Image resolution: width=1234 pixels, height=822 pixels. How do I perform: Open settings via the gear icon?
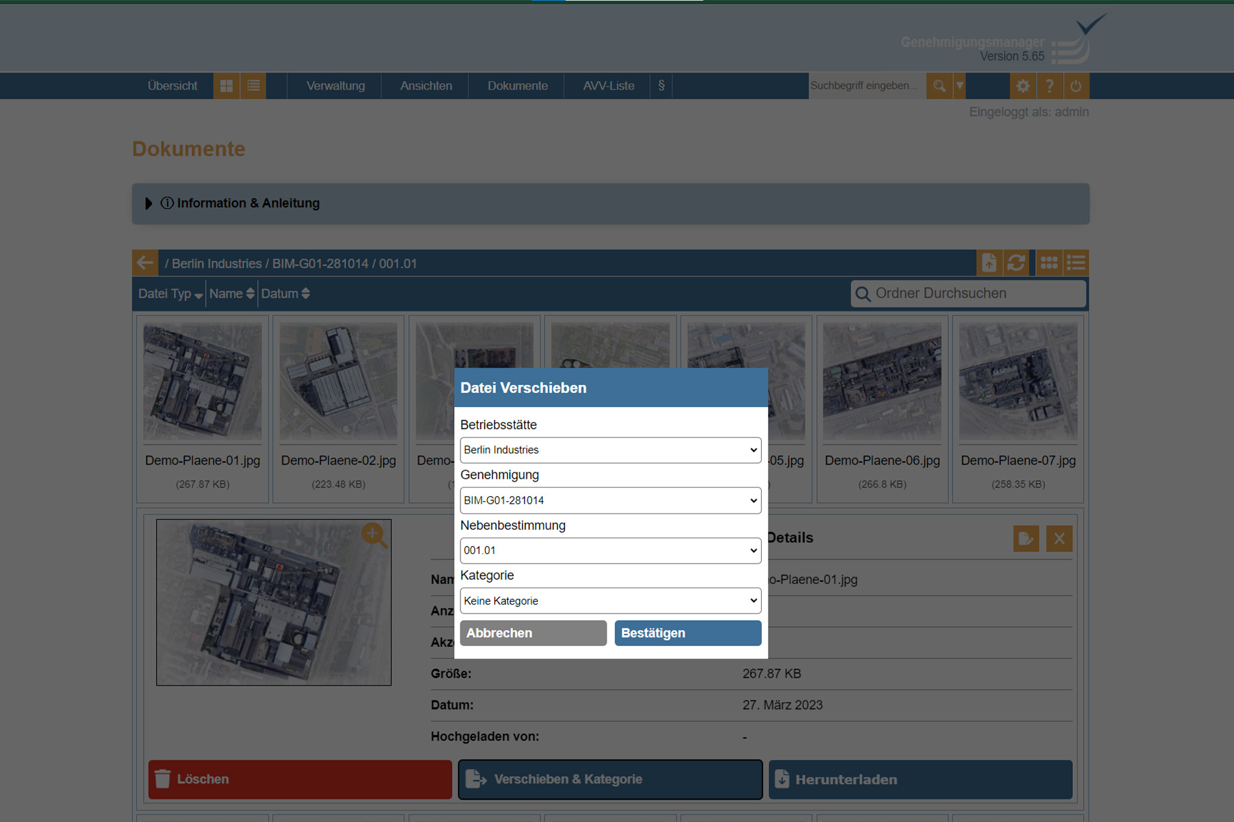pos(1022,86)
